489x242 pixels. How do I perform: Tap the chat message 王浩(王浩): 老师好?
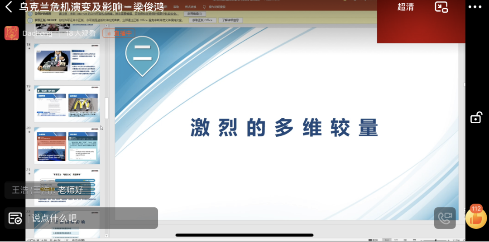click(x=48, y=190)
